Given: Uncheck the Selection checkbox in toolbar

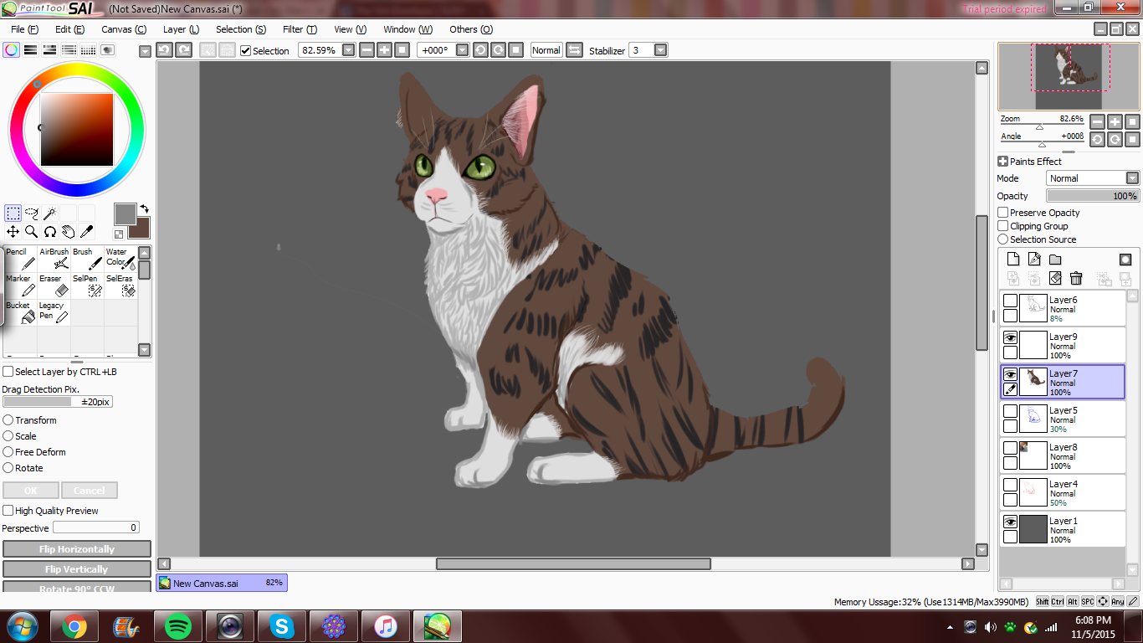Looking at the screenshot, I should coord(245,50).
